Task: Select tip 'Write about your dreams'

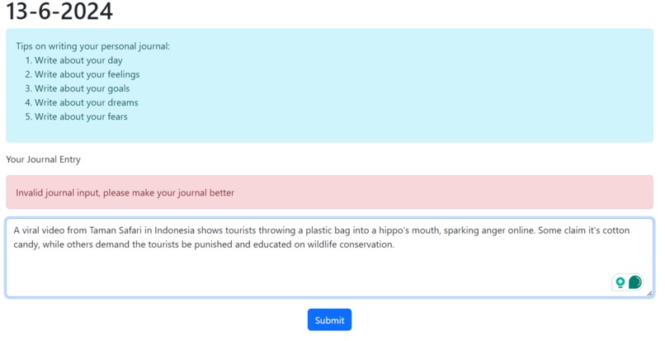Action: point(87,102)
